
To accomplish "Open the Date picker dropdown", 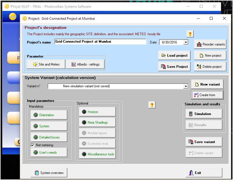I will pyautogui.click(x=186, y=42).
